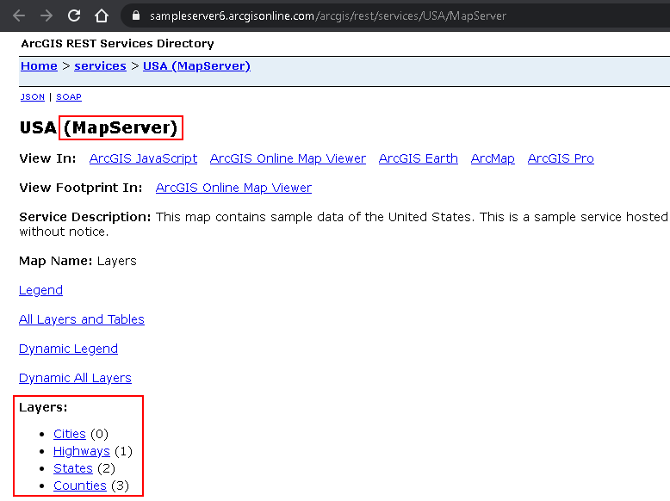Open the Home breadcrumb link

click(39, 66)
